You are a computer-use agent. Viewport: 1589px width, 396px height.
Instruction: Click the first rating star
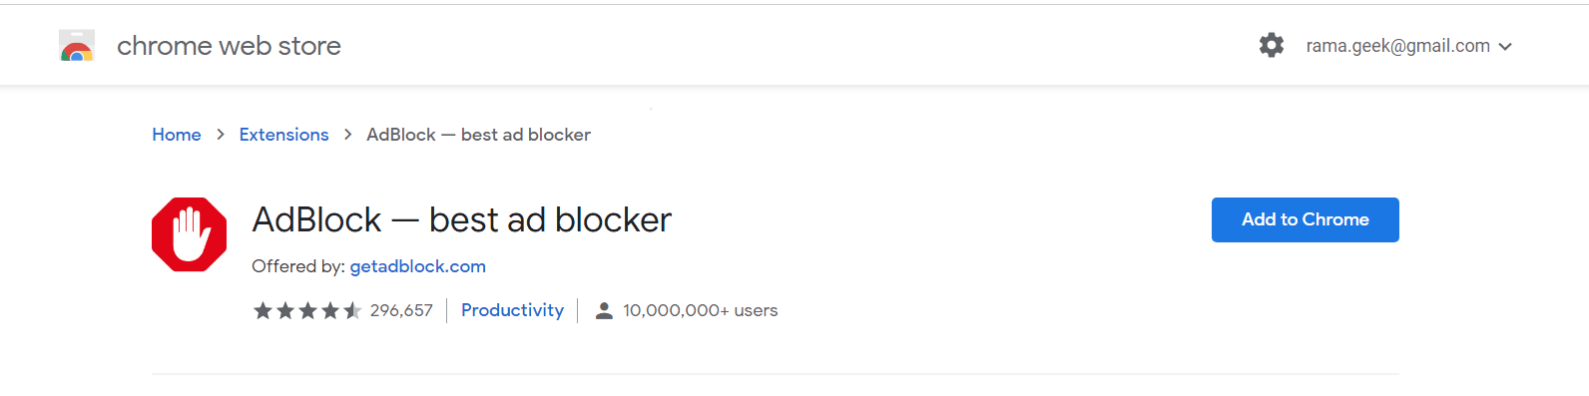pyautogui.click(x=263, y=311)
